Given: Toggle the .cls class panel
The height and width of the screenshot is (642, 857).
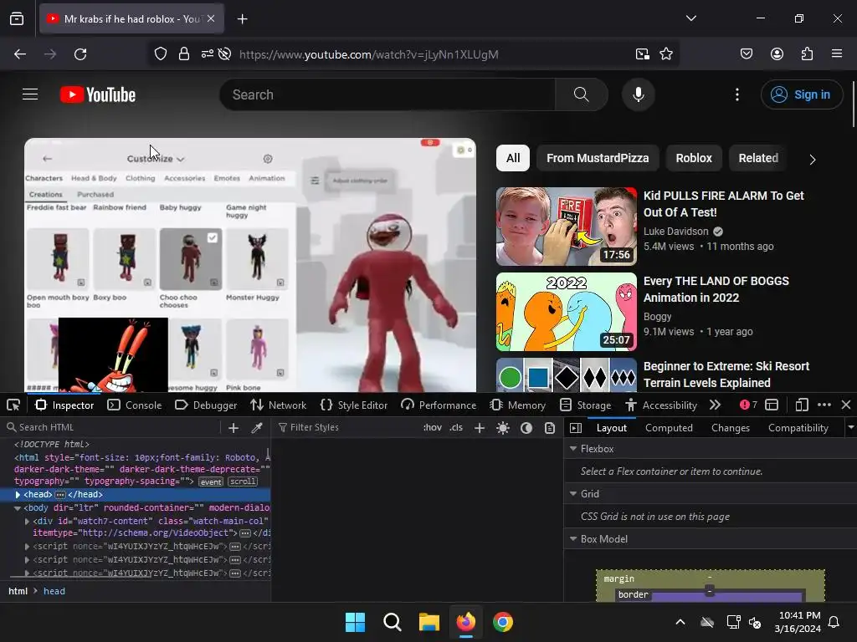Looking at the screenshot, I should pyautogui.click(x=456, y=427).
